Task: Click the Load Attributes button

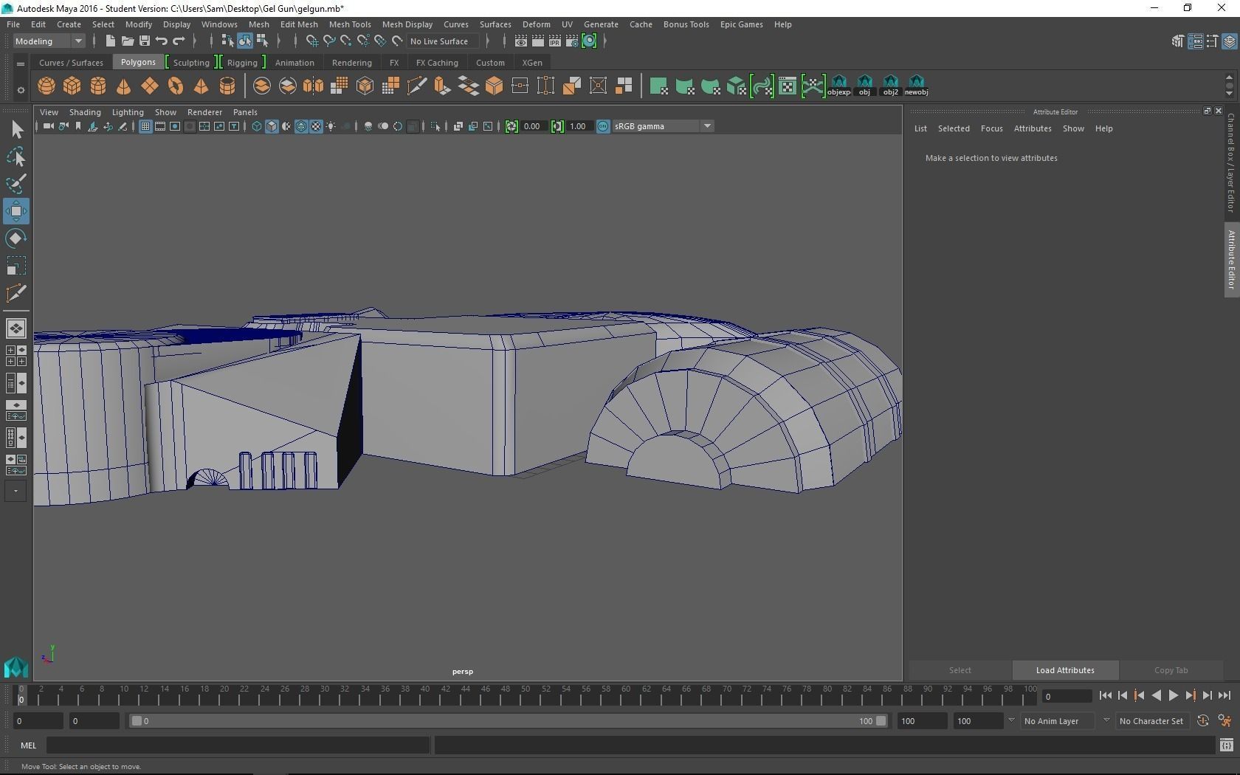Action: tap(1065, 670)
